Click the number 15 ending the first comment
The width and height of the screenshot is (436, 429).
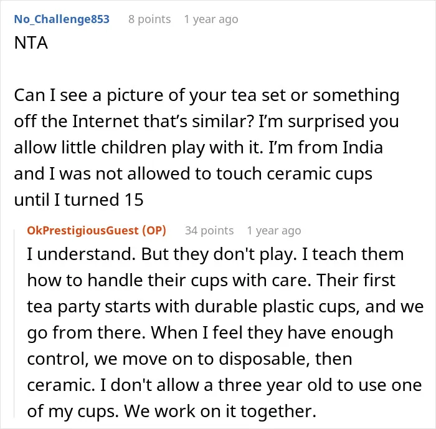[x=134, y=200]
